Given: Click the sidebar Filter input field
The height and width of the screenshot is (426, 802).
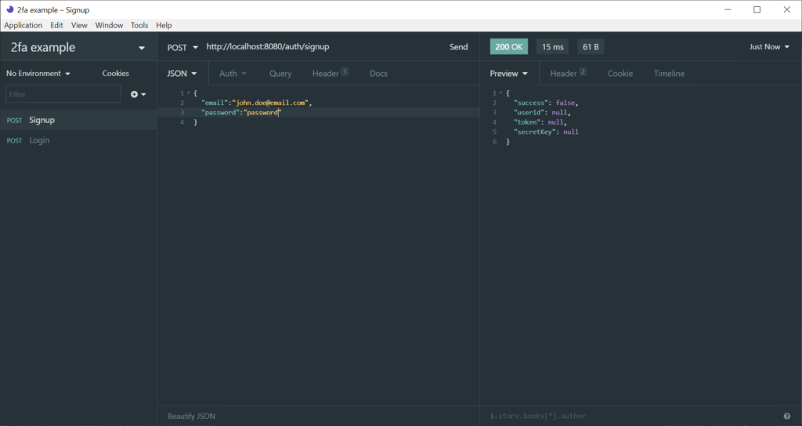Looking at the screenshot, I should (63, 94).
